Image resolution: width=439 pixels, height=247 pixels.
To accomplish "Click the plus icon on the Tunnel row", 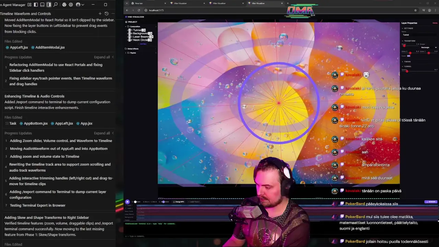I will (x=142, y=30).
